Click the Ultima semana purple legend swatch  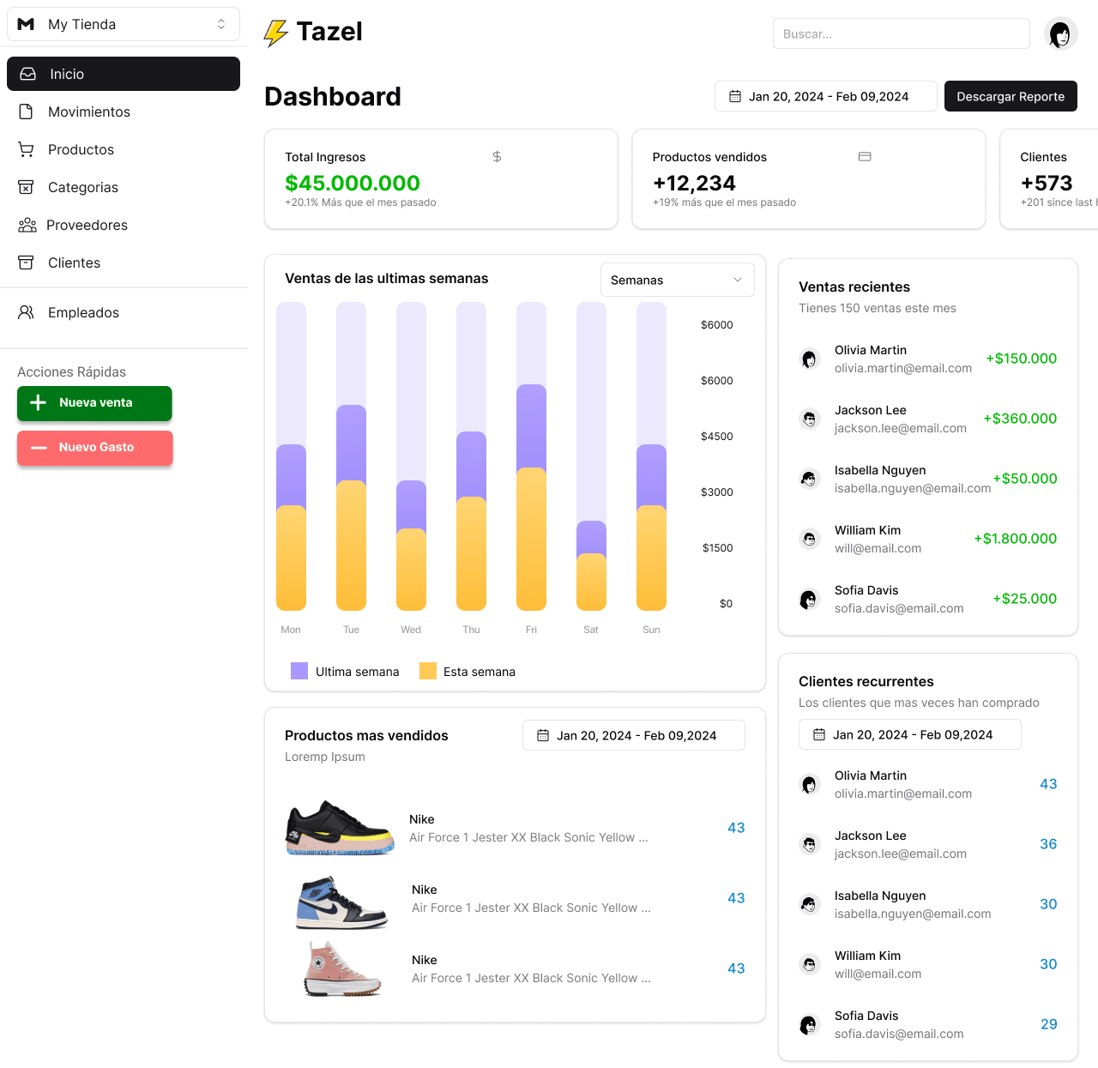[x=299, y=671]
